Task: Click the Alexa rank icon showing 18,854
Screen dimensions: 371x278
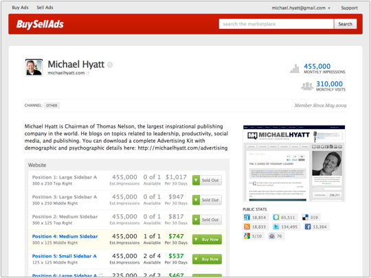Action: (247, 217)
